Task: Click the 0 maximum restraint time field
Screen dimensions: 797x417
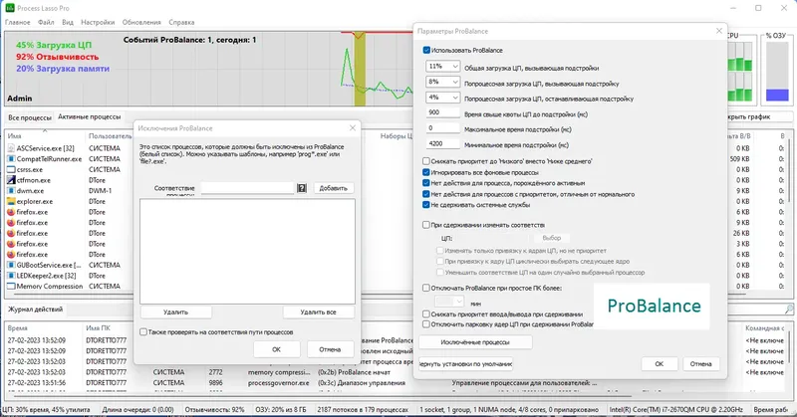Action: (x=442, y=128)
